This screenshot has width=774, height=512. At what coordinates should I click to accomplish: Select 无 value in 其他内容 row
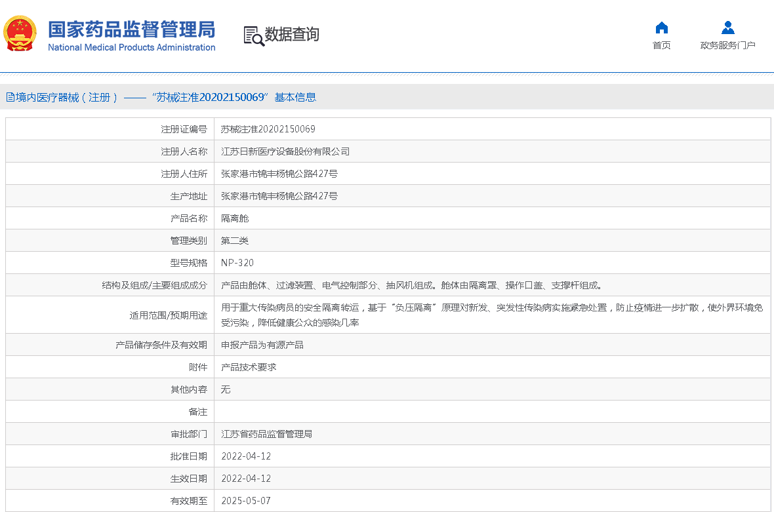pos(226,389)
